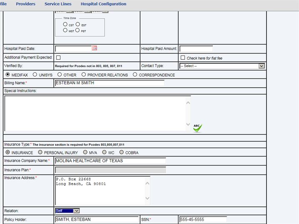Enable the flat fee checkbox
The image size is (299, 224).
pos(182,58)
